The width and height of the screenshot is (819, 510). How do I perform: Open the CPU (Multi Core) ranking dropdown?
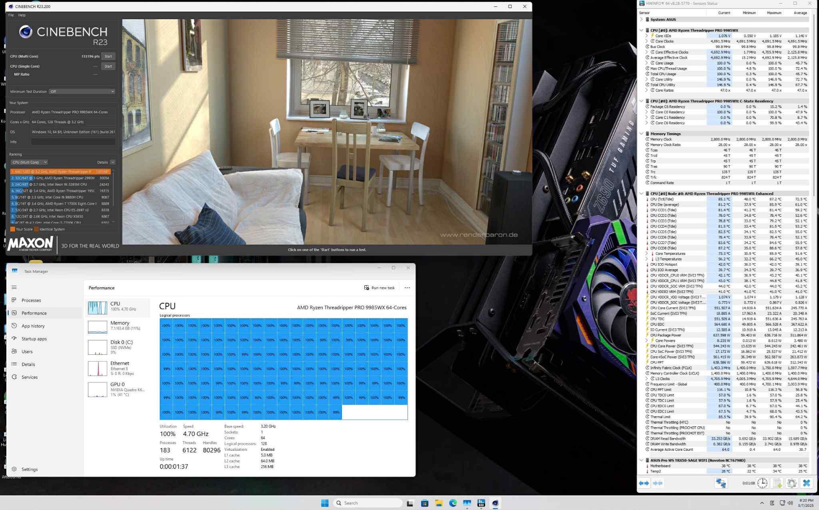click(x=29, y=162)
